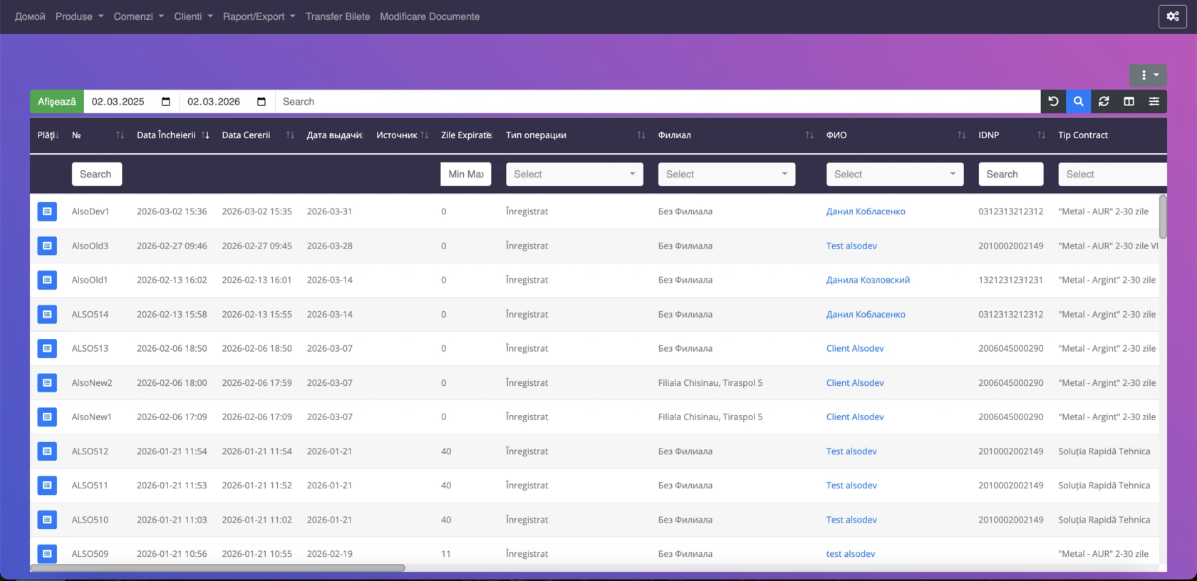Click the blue magnifier search icon

1079,102
